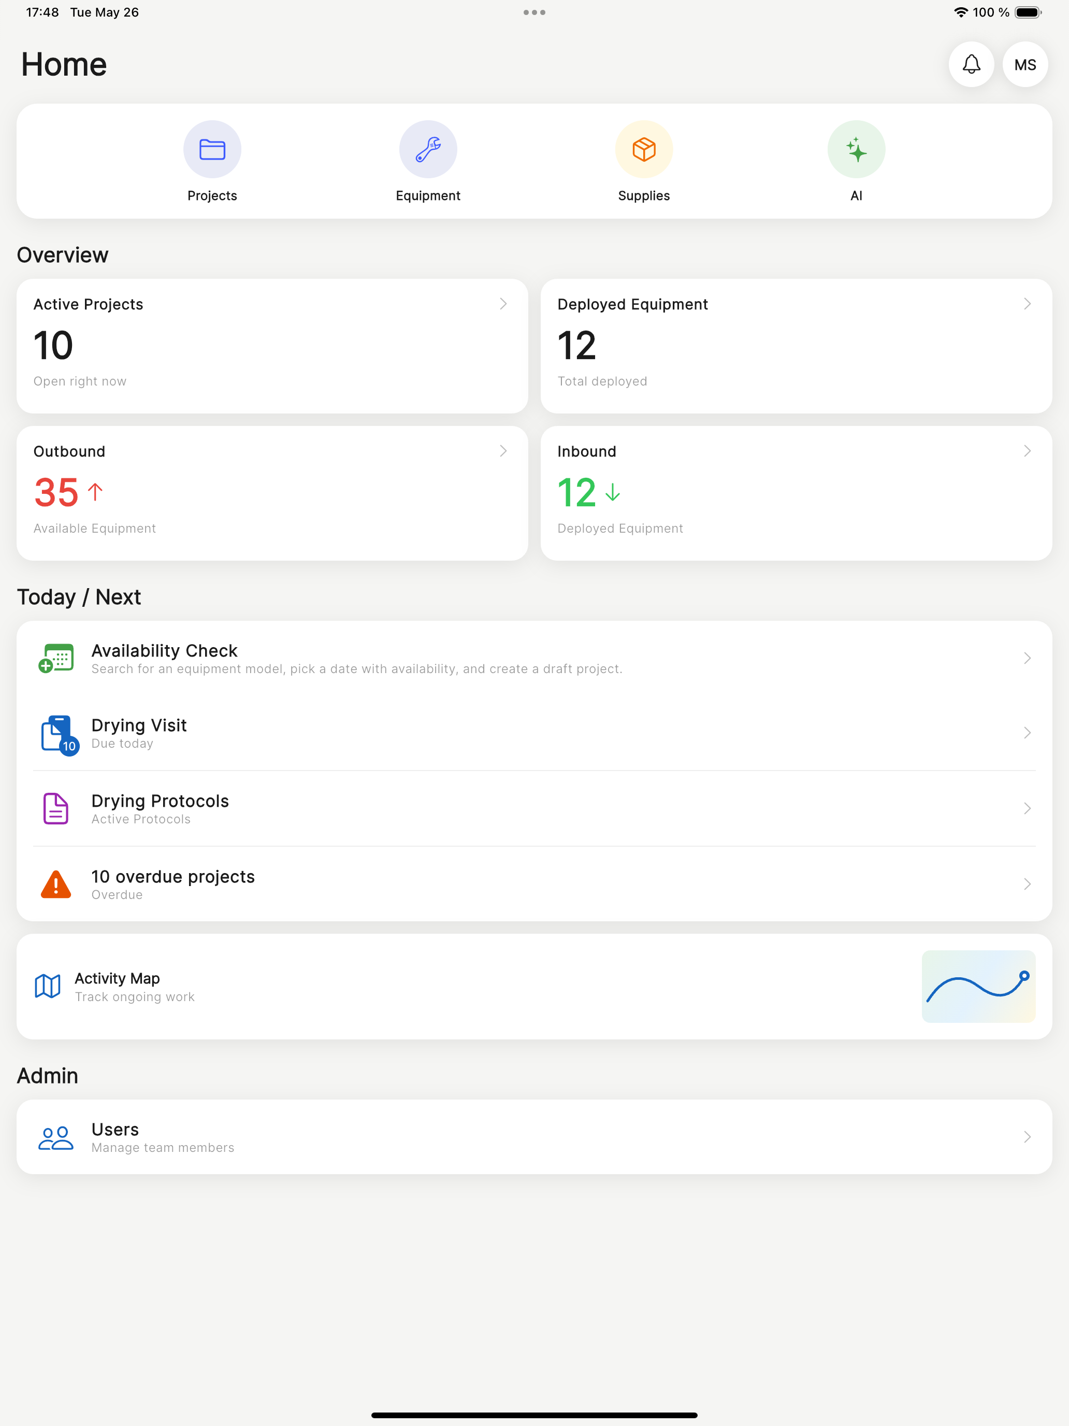This screenshot has height=1426, width=1069.
Task: Open Availability Check row chevron
Action: [1027, 658]
